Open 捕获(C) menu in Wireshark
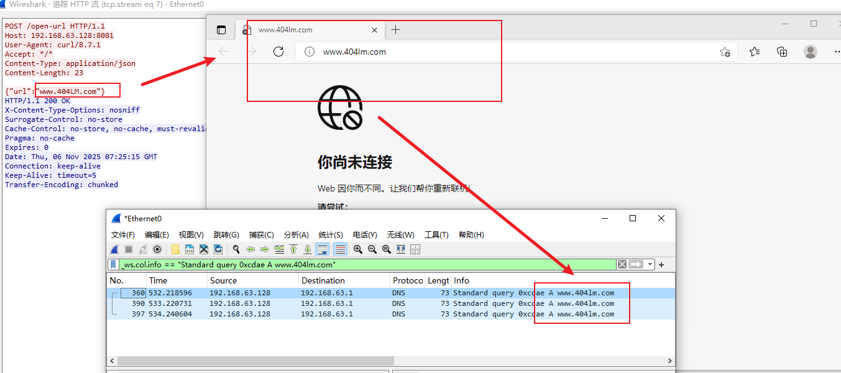841x373 pixels. (x=262, y=234)
